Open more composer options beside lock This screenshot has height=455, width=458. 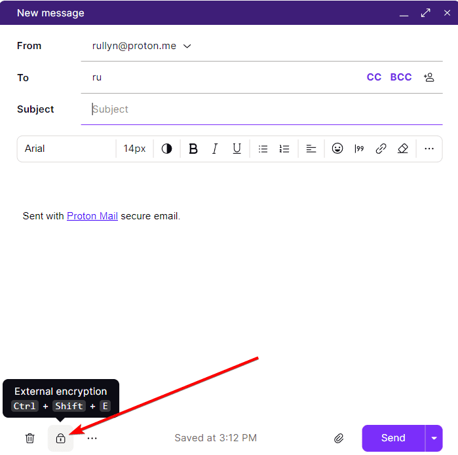[92, 438]
